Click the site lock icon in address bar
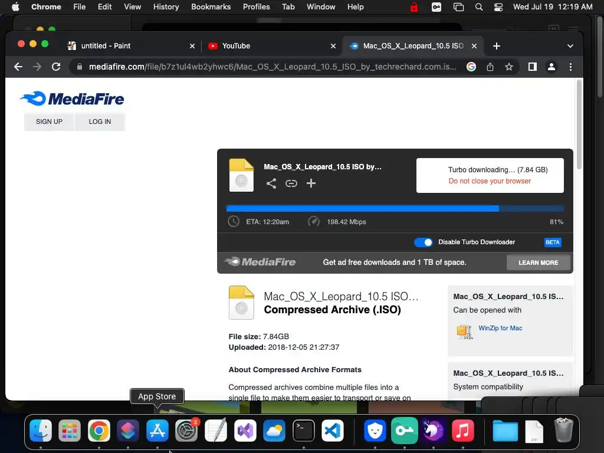Viewport: 604px width, 453px height. (80, 67)
